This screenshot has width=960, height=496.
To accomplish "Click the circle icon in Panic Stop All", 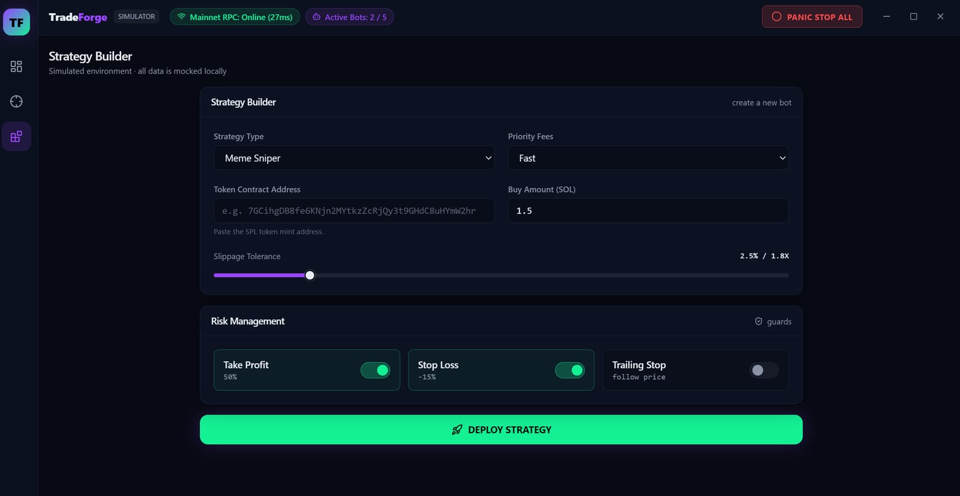I will (776, 17).
